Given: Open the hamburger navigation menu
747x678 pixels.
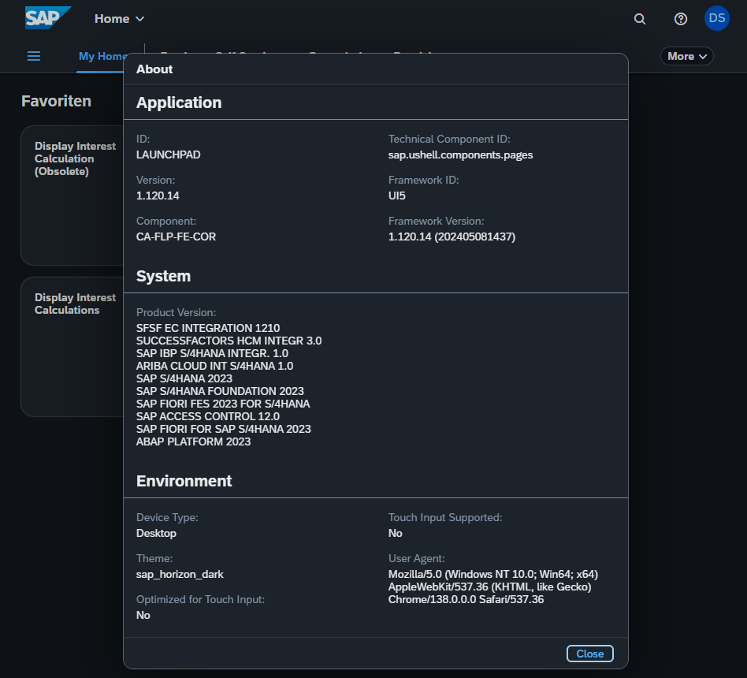Looking at the screenshot, I should [34, 56].
